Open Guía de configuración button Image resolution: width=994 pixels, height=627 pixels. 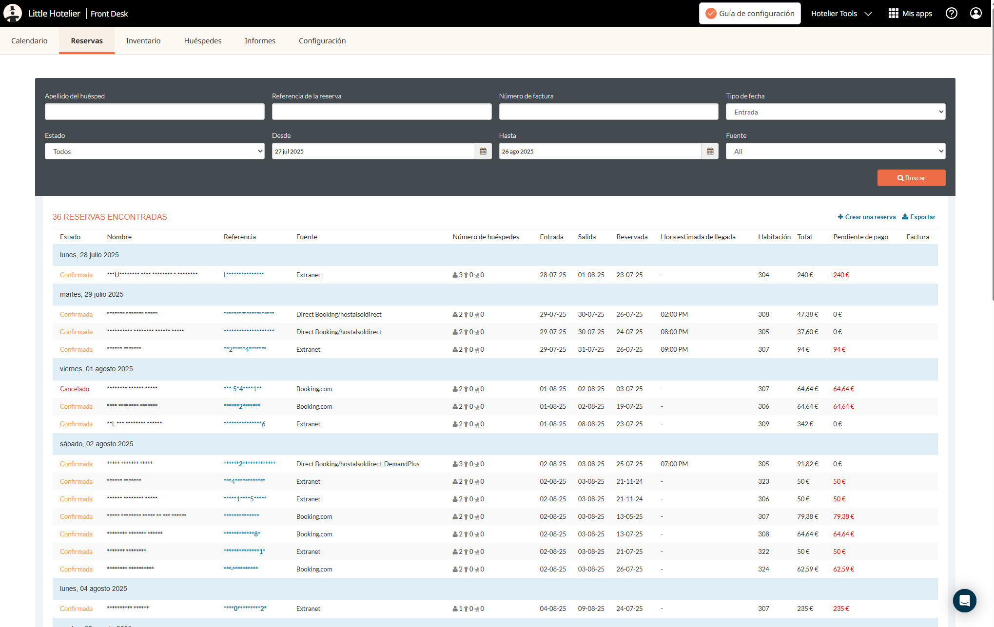(x=749, y=13)
